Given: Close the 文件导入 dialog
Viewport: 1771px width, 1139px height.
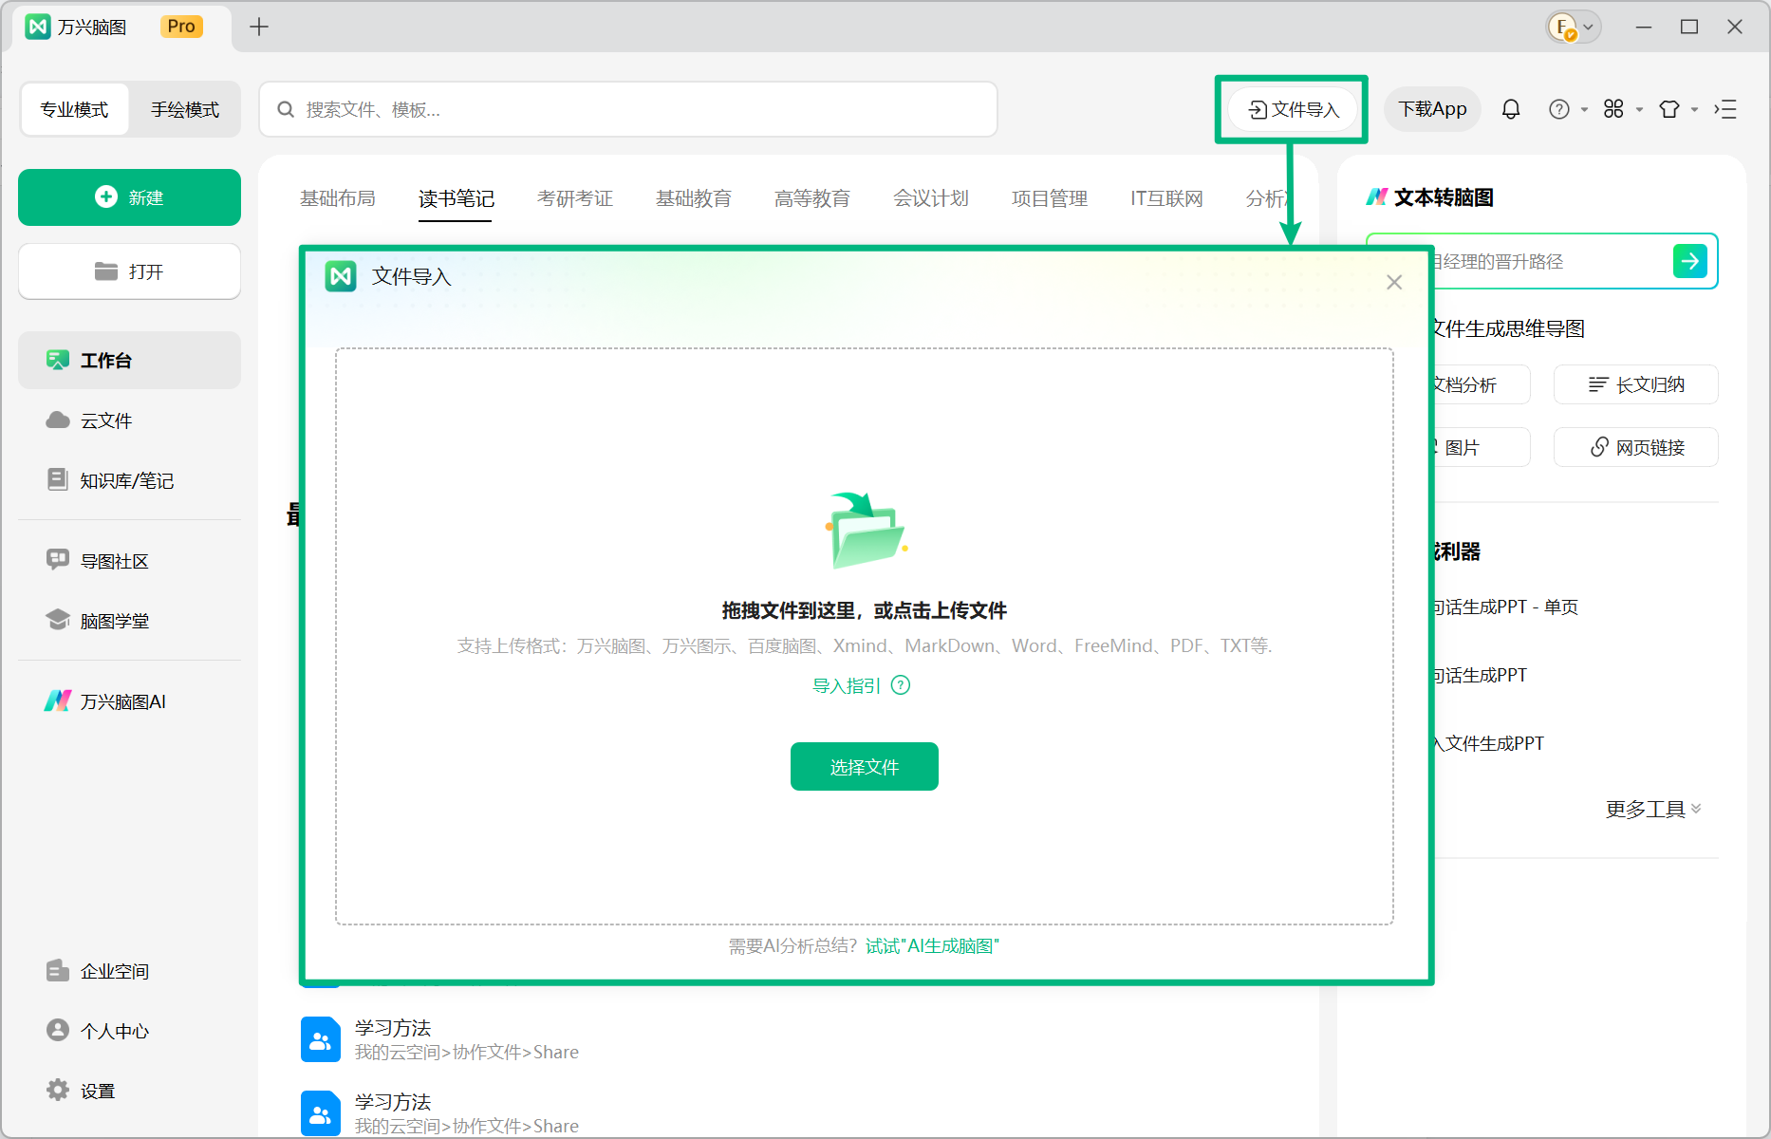Looking at the screenshot, I should click(x=1394, y=282).
